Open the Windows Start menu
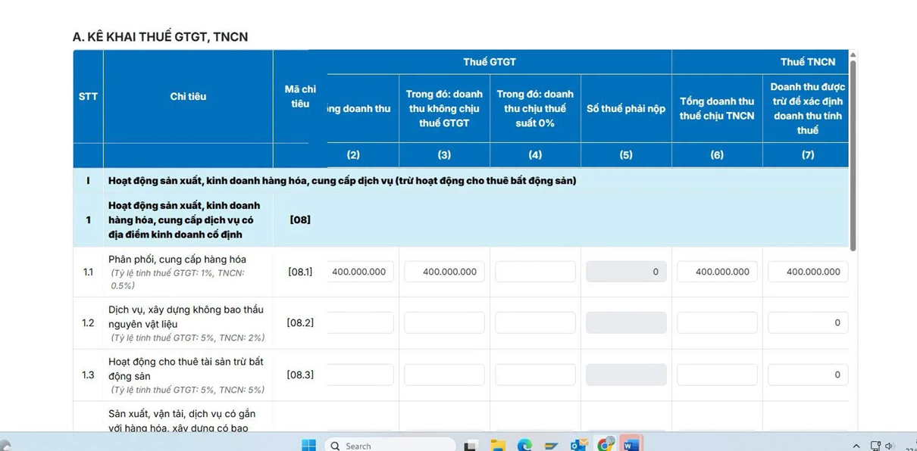Screen dimensions: 917x451 pos(308,445)
